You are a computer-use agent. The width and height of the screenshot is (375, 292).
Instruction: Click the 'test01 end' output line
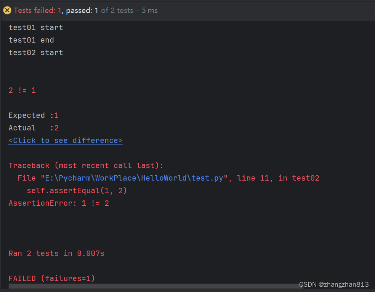point(31,40)
